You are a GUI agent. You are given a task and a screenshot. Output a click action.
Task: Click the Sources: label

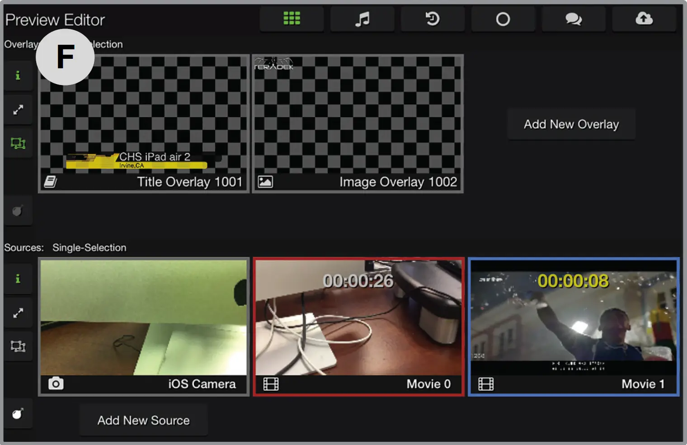[24, 248]
